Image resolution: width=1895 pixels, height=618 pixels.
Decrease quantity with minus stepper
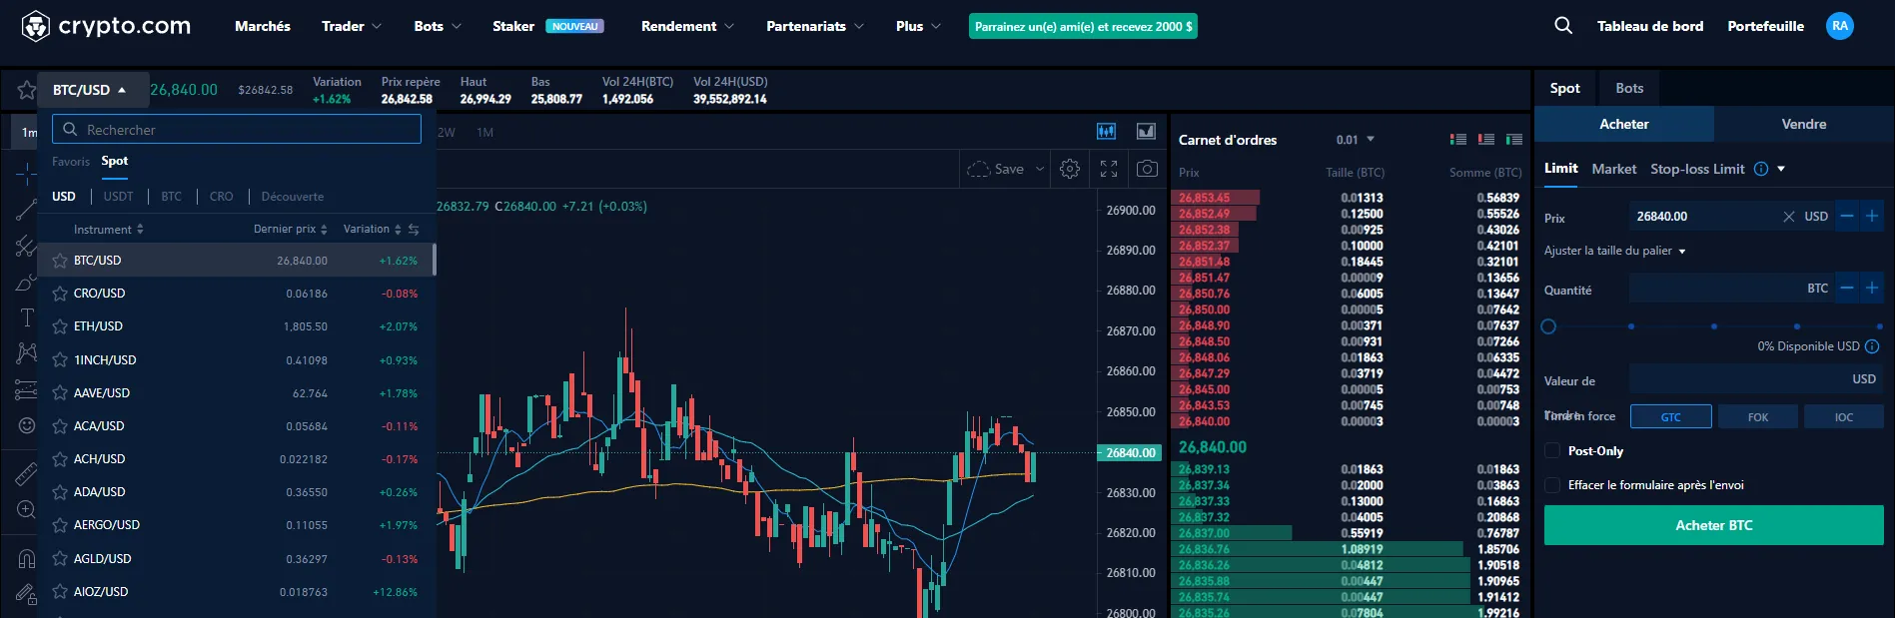[x=1847, y=288]
